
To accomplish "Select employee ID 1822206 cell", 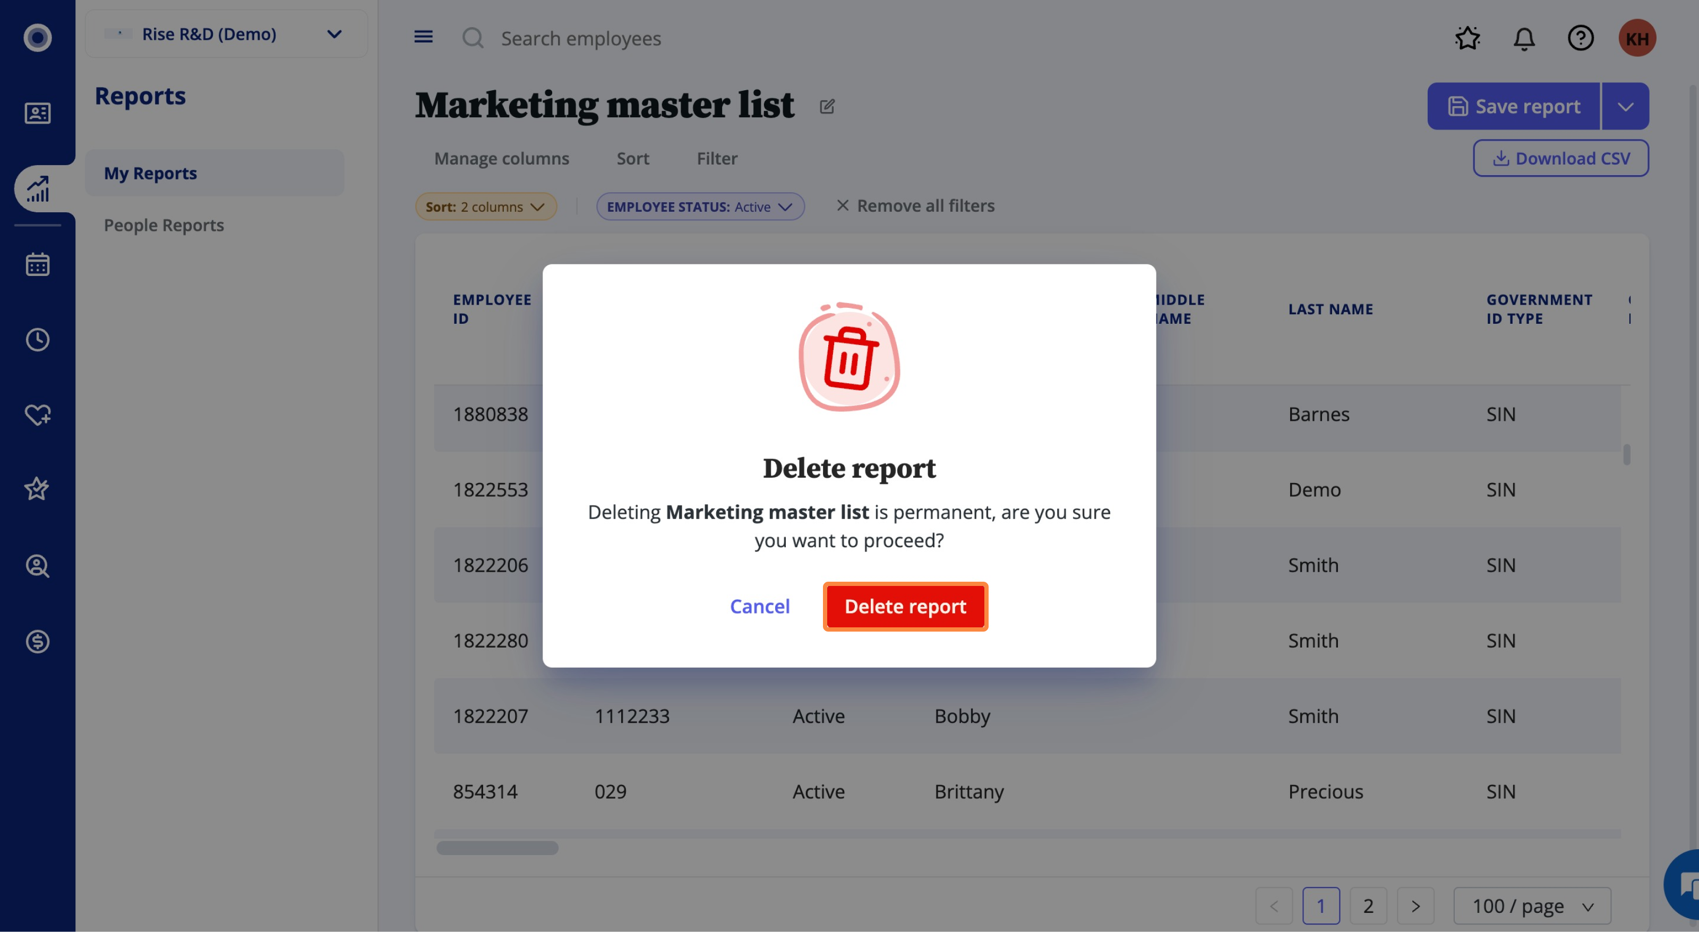I will pos(490,566).
